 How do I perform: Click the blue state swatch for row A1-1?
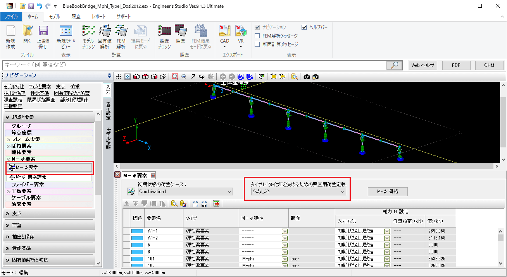[137, 231]
